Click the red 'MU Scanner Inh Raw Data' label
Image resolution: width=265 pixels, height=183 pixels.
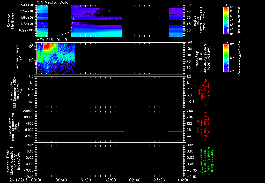point(204,92)
